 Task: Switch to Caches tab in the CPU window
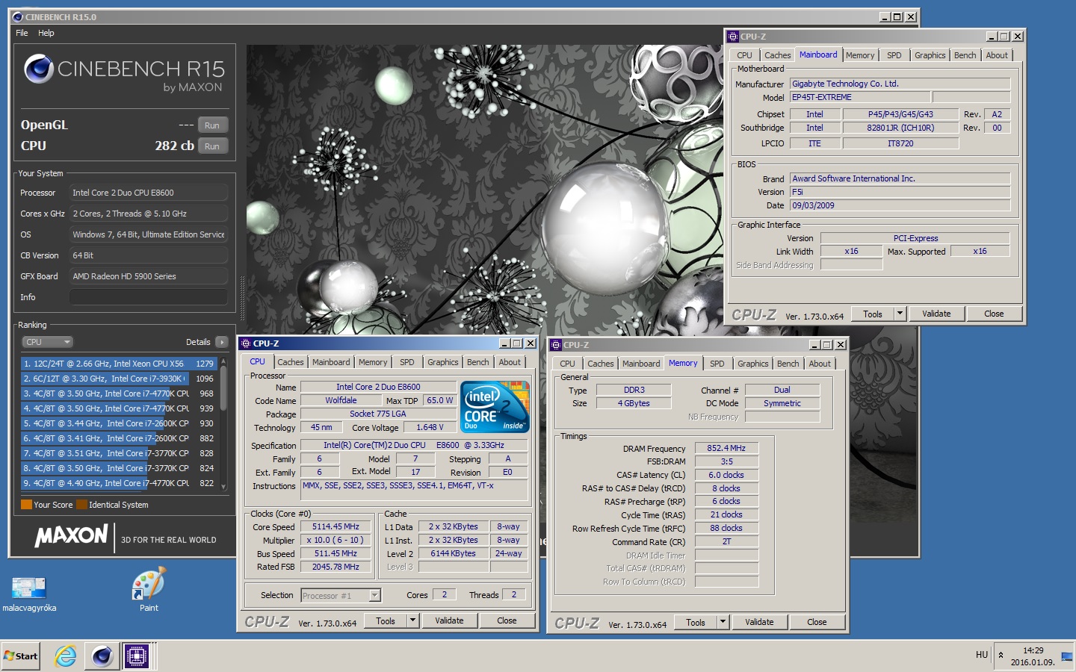click(x=291, y=362)
